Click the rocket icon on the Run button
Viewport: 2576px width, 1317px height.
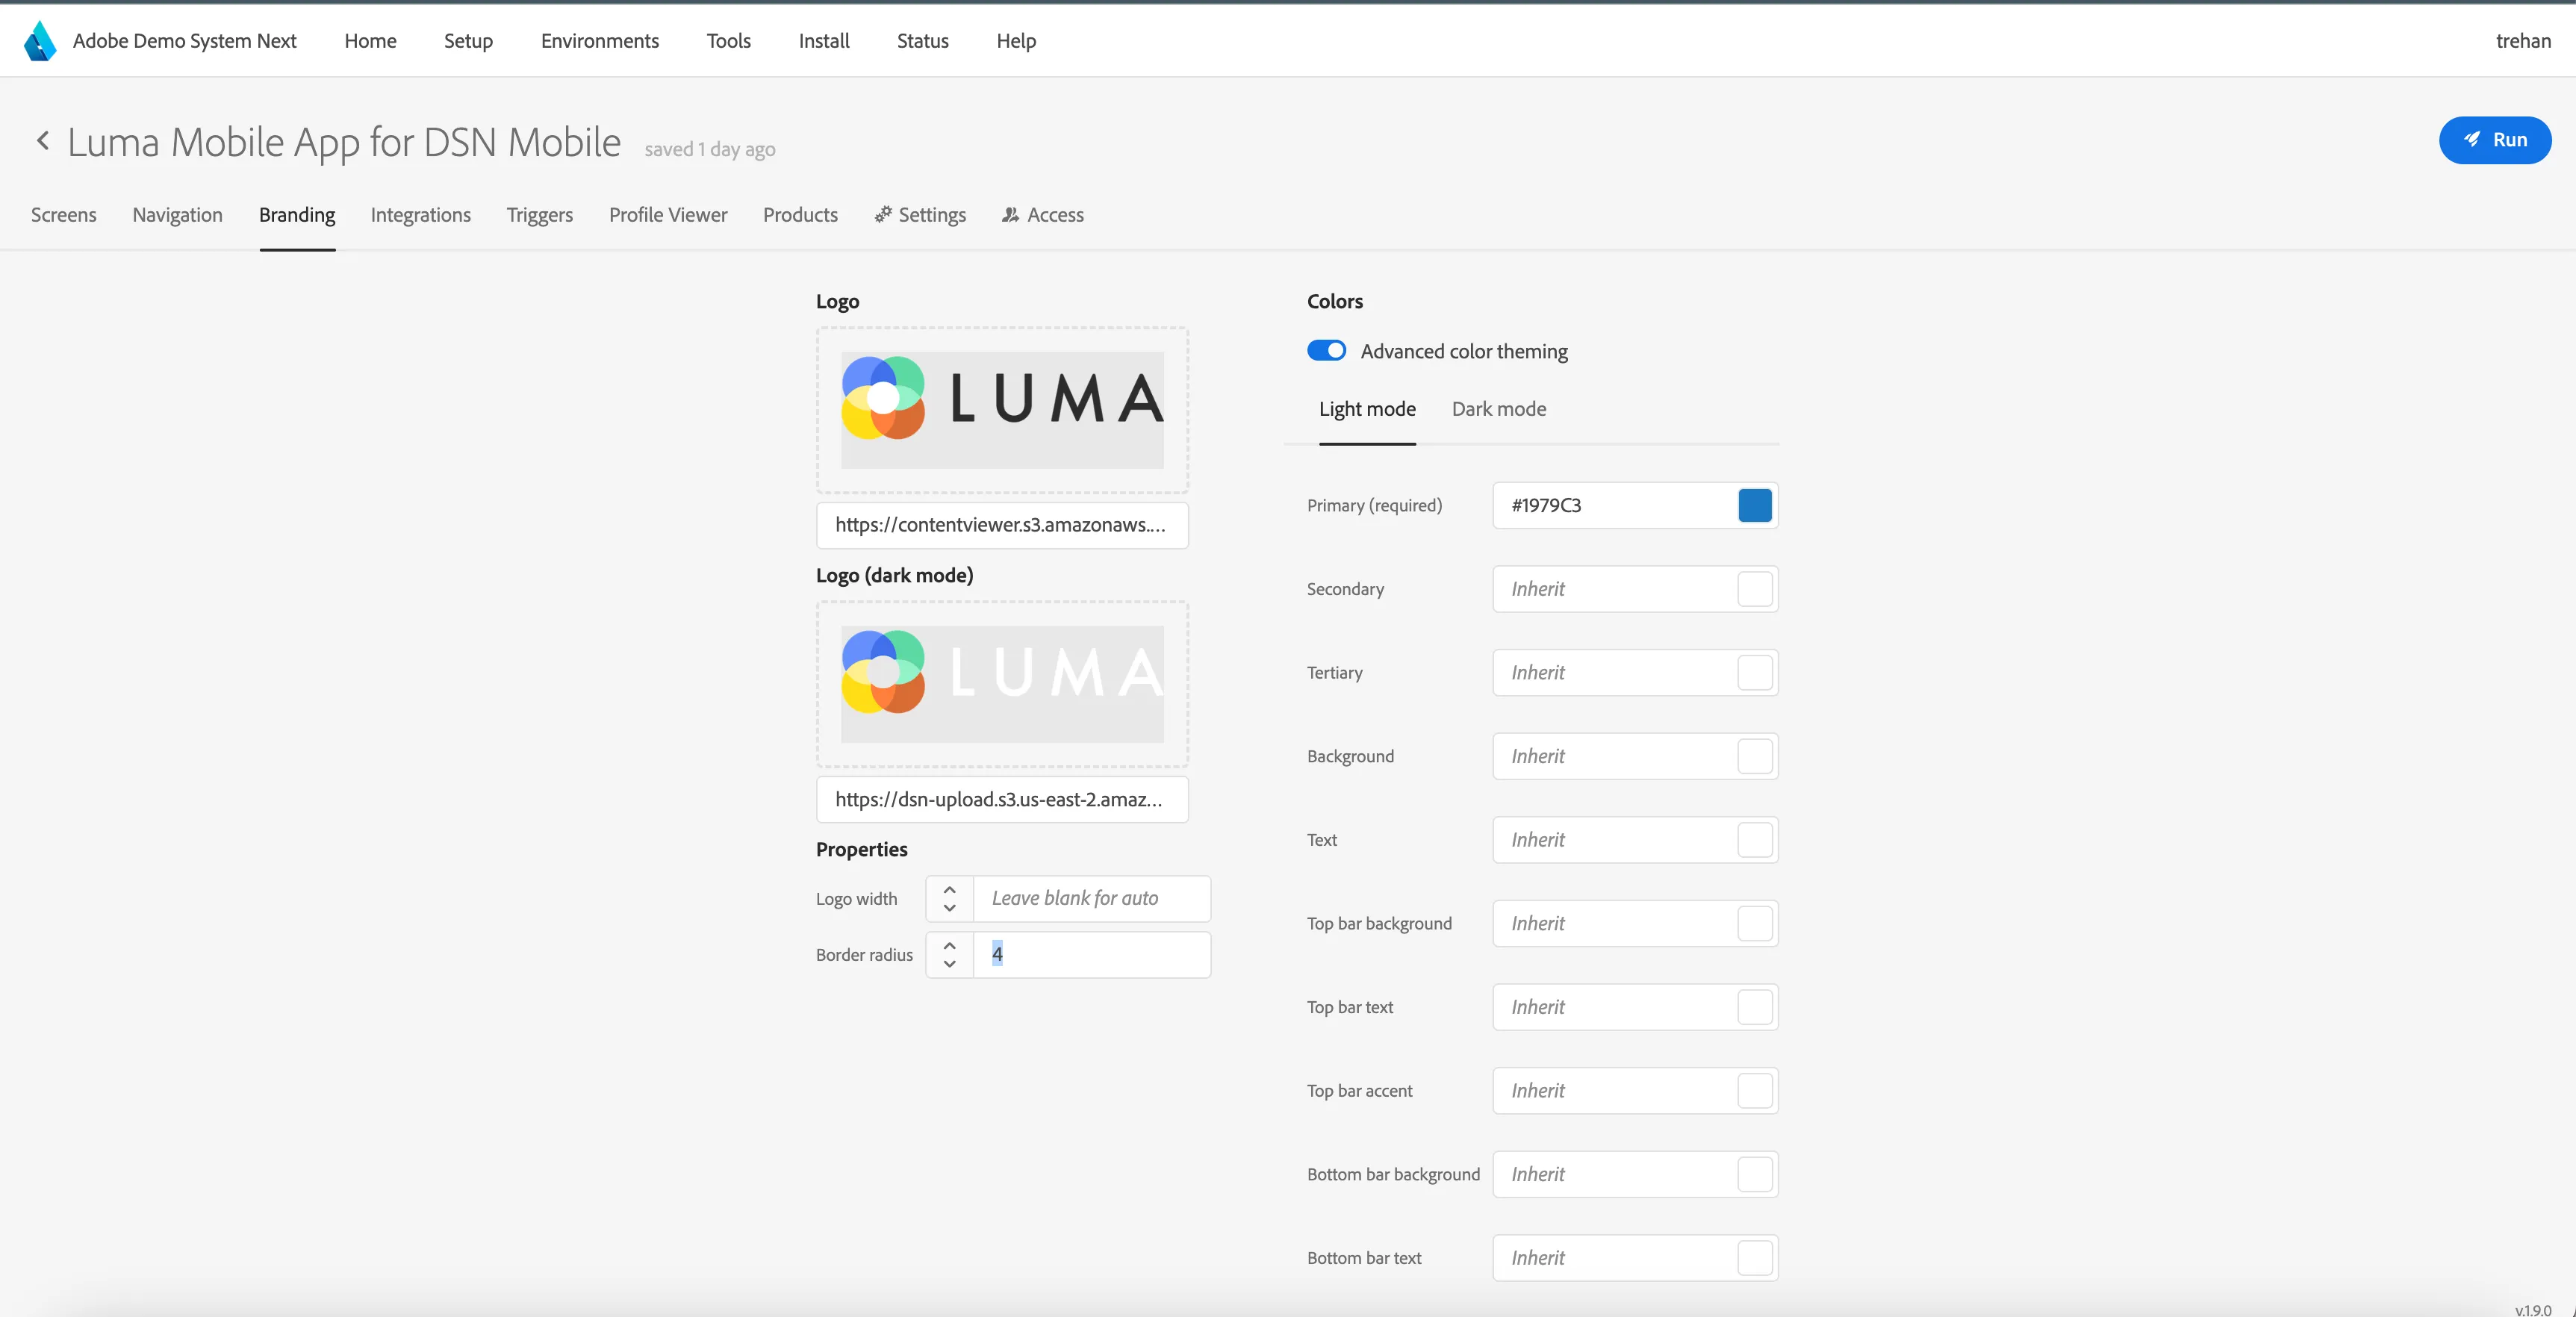tap(2472, 140)
